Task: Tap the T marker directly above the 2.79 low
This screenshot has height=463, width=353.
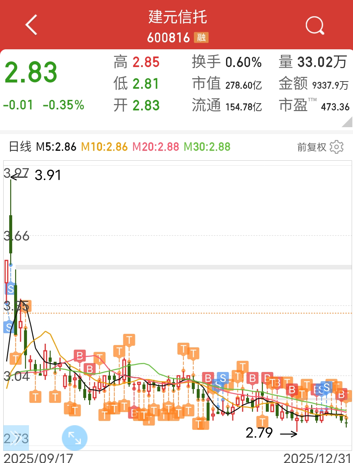Action: [263, 422]
